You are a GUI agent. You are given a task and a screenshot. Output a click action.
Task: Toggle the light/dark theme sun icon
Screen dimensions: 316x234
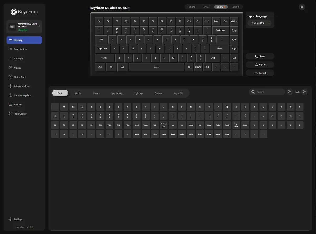pyautogui.click(x=302, y=7)
